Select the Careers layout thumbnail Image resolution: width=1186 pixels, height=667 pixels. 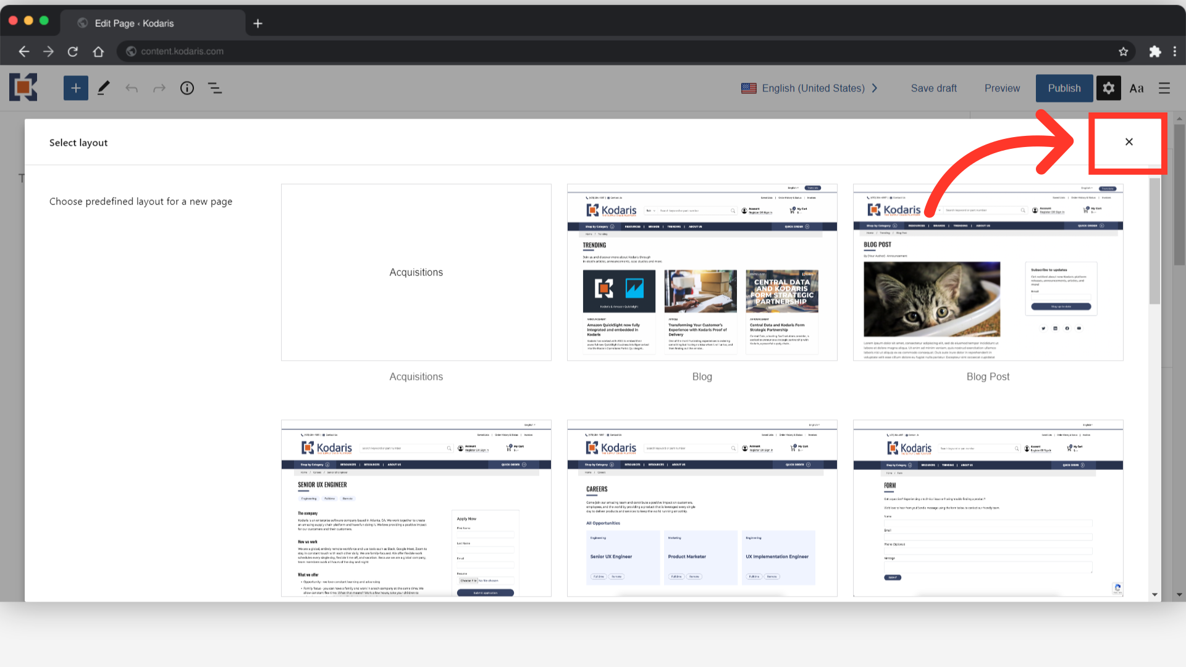[x=702, y=508]
